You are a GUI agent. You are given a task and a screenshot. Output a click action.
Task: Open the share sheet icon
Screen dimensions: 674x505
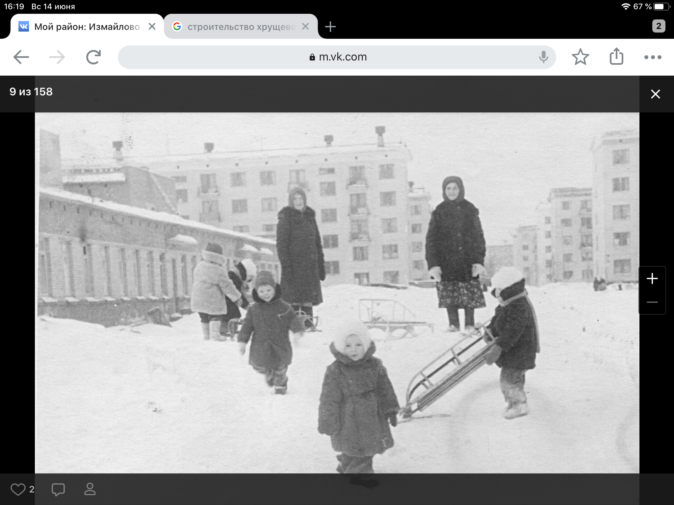[x=616, y=57]
